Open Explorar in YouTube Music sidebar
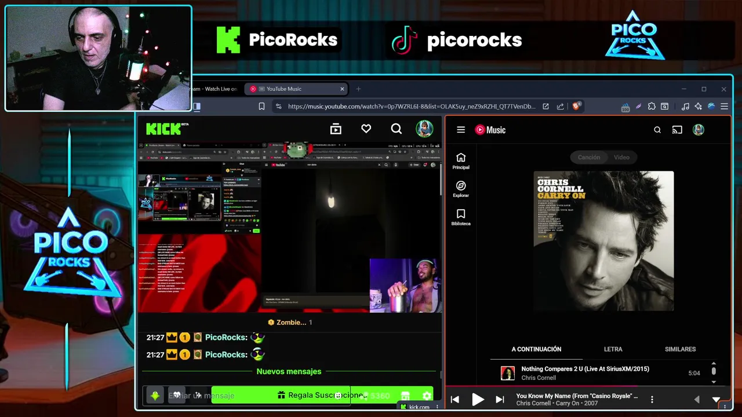 tap(461, 189)
